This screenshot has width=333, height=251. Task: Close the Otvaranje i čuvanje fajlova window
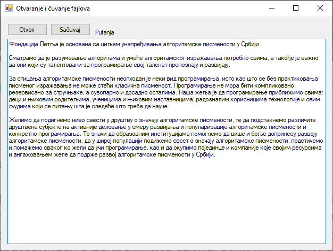click(x=320, y=8)
